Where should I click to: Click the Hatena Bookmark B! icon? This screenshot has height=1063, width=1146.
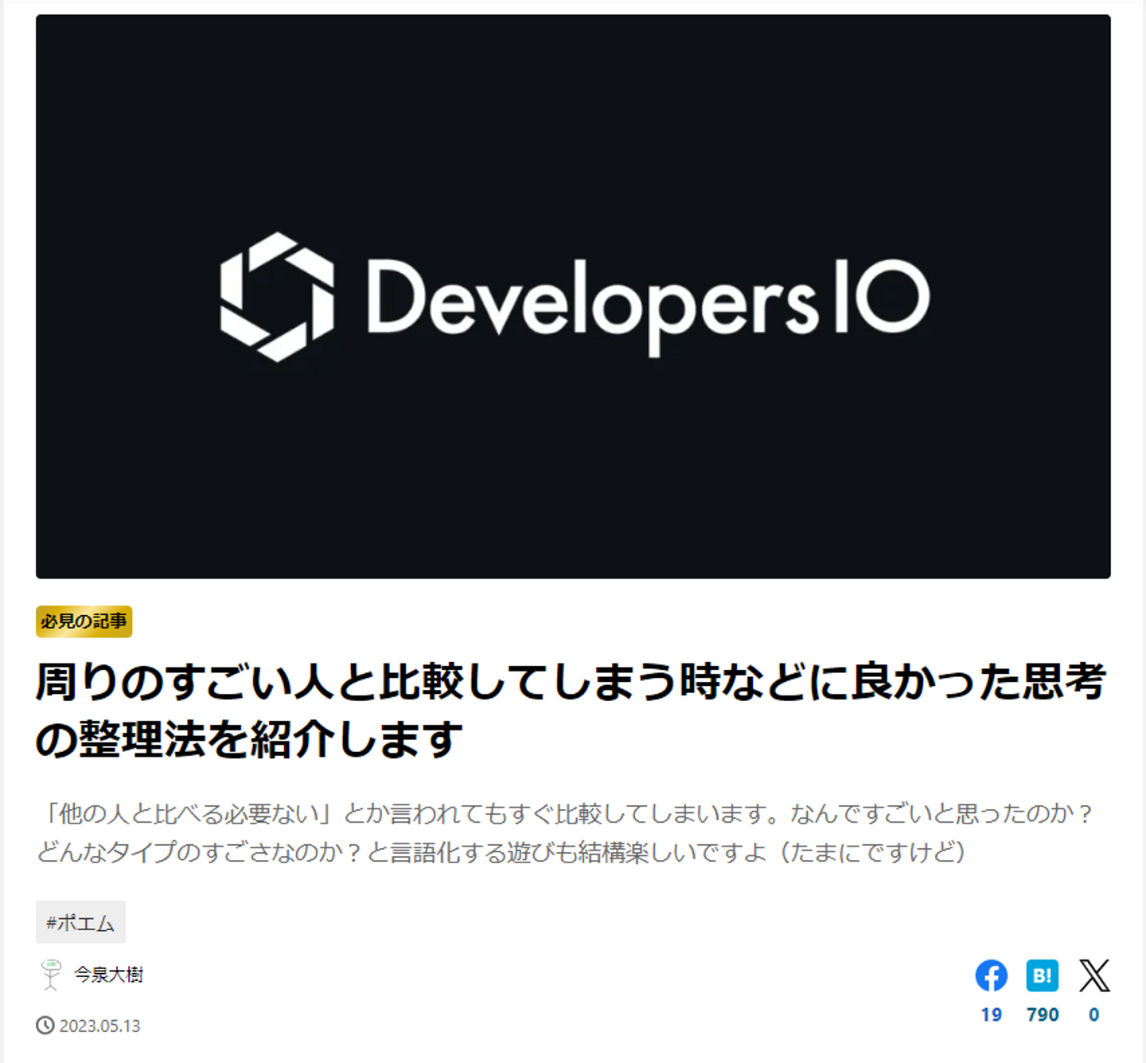coord(1042,975)
